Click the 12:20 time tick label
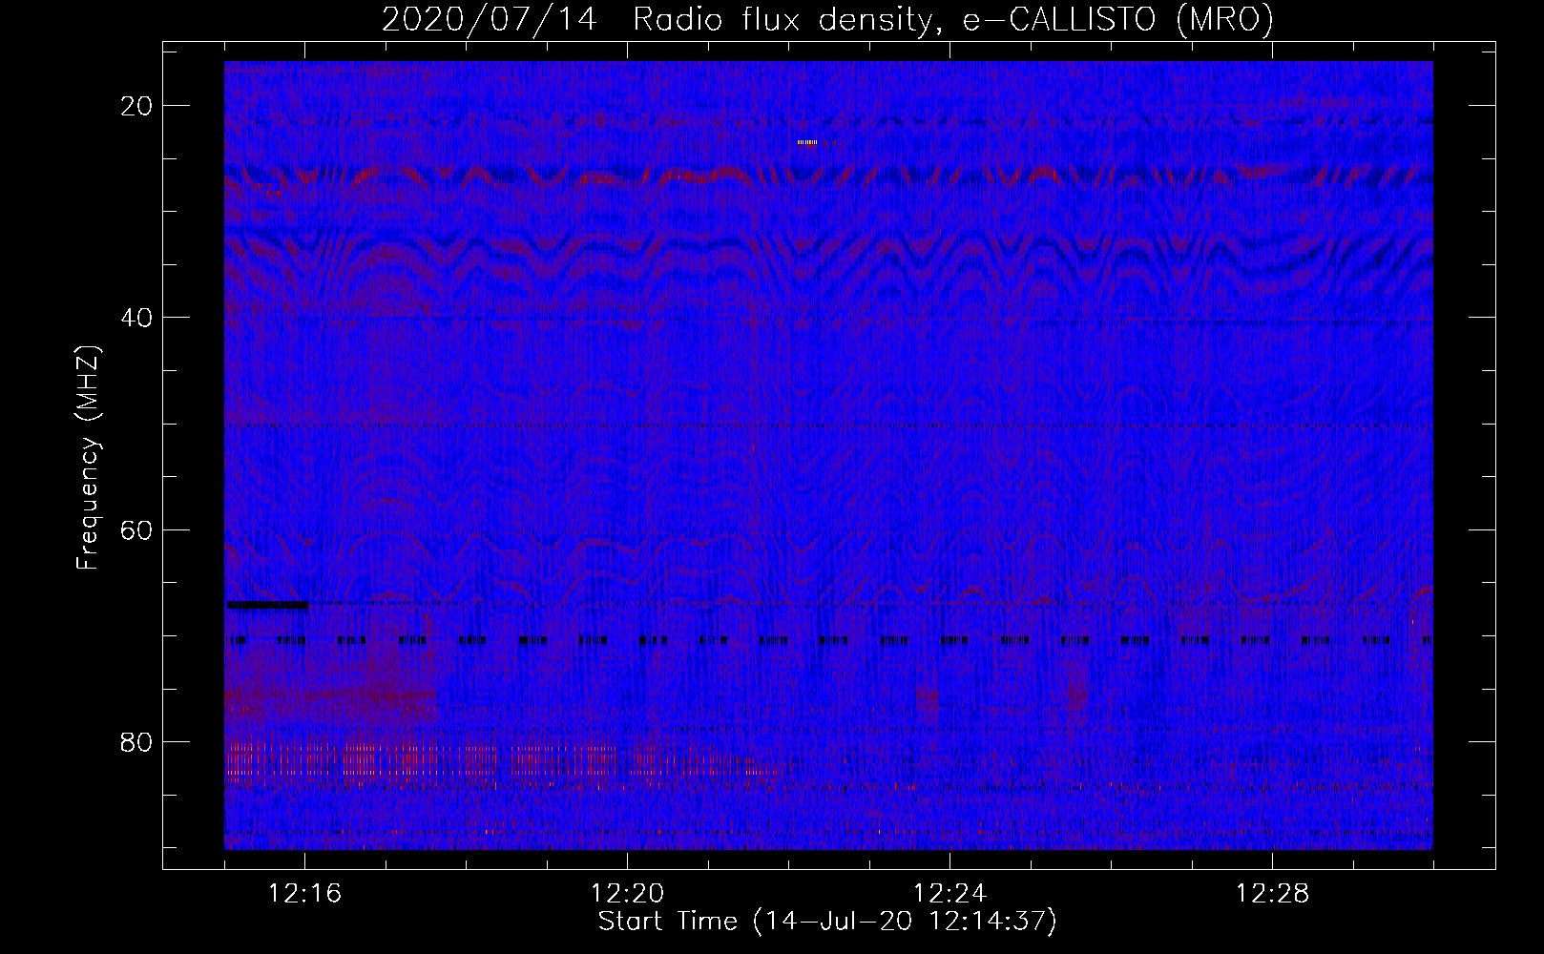The width and height of the screenshot is (1544, 954). (628, 894)
